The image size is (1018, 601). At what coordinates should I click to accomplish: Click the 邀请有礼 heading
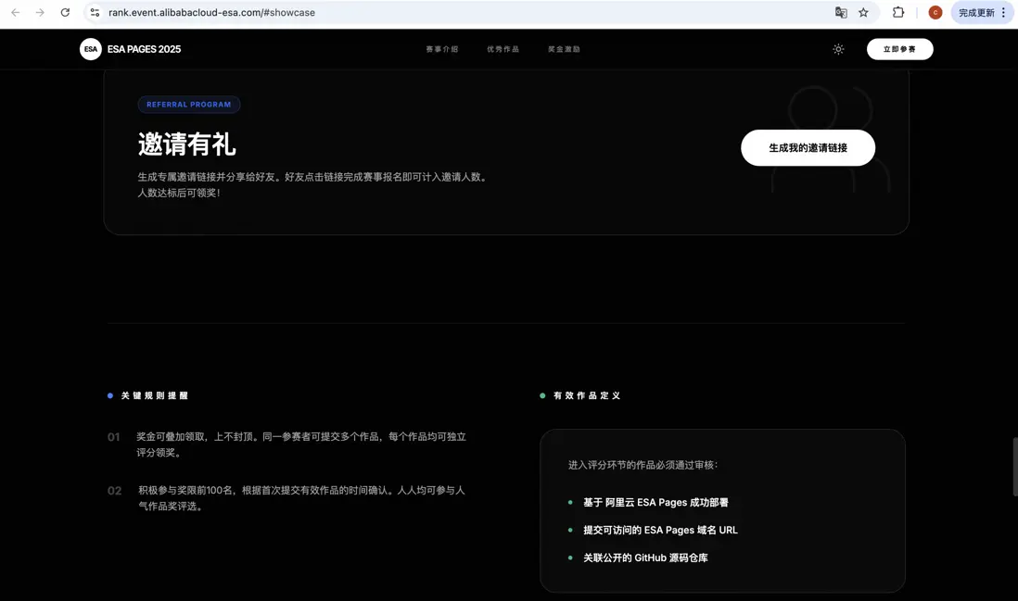tap(187, 144)
